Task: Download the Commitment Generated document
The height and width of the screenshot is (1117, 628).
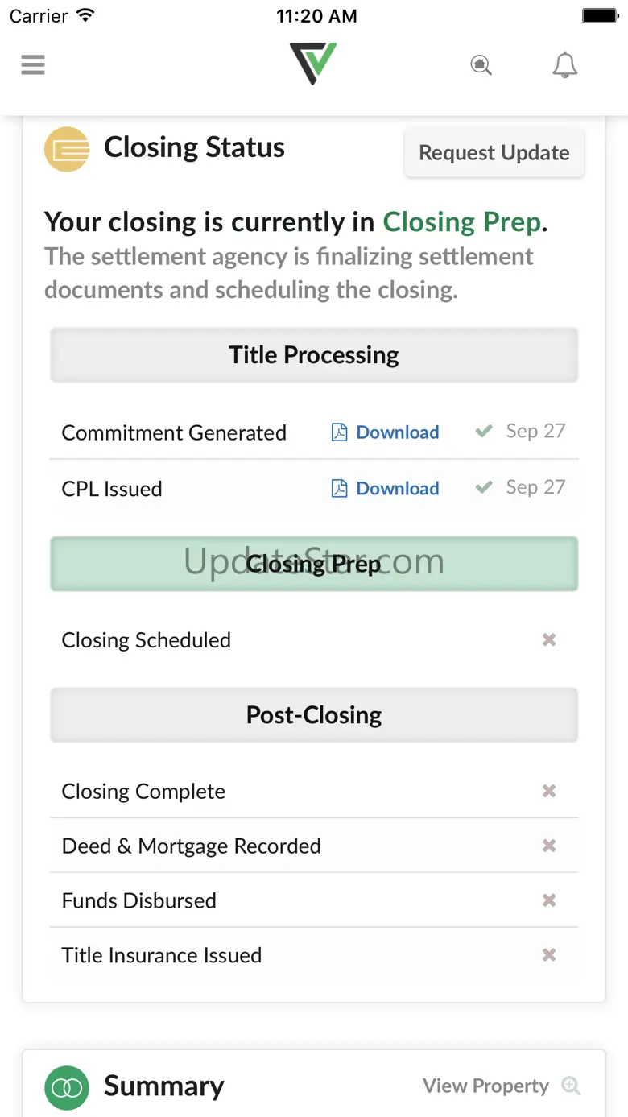Action: 398,432
